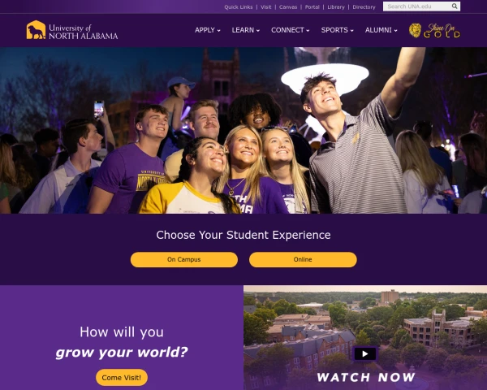
Task: Open the University of North Alabama logo
Action: [x=72, y=30]
